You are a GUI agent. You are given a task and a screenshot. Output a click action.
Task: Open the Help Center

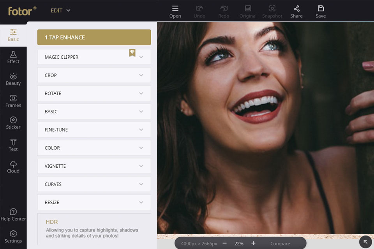(13, 215)
